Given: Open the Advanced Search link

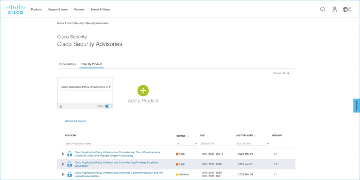Looking at the screenshot, I should pos(75,121).
